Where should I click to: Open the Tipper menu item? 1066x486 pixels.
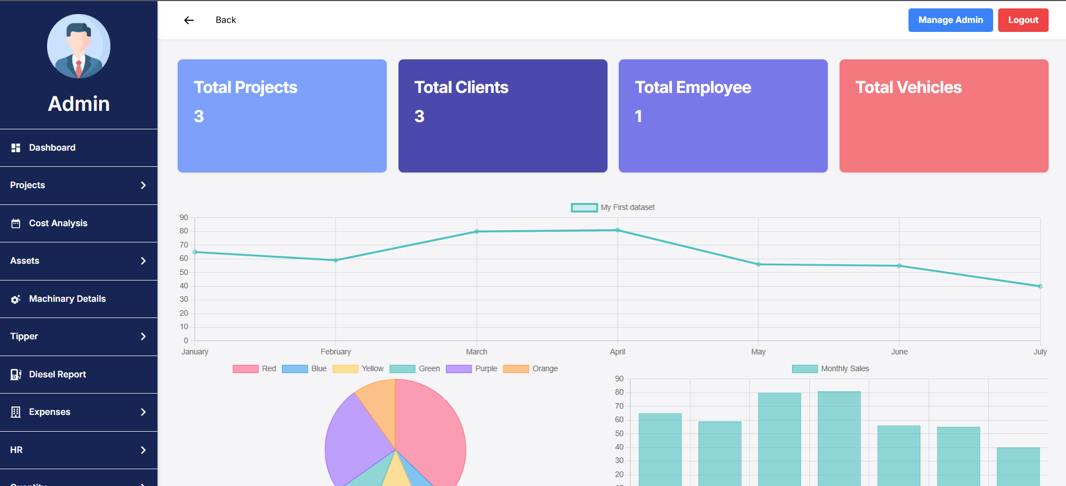78,337
